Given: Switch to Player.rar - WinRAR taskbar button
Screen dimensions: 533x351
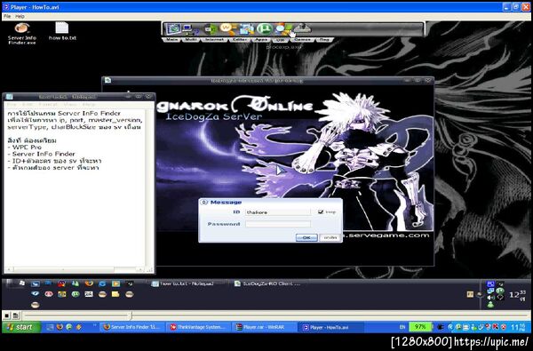Looking at the screenshot, I should [x=264, y=327].
